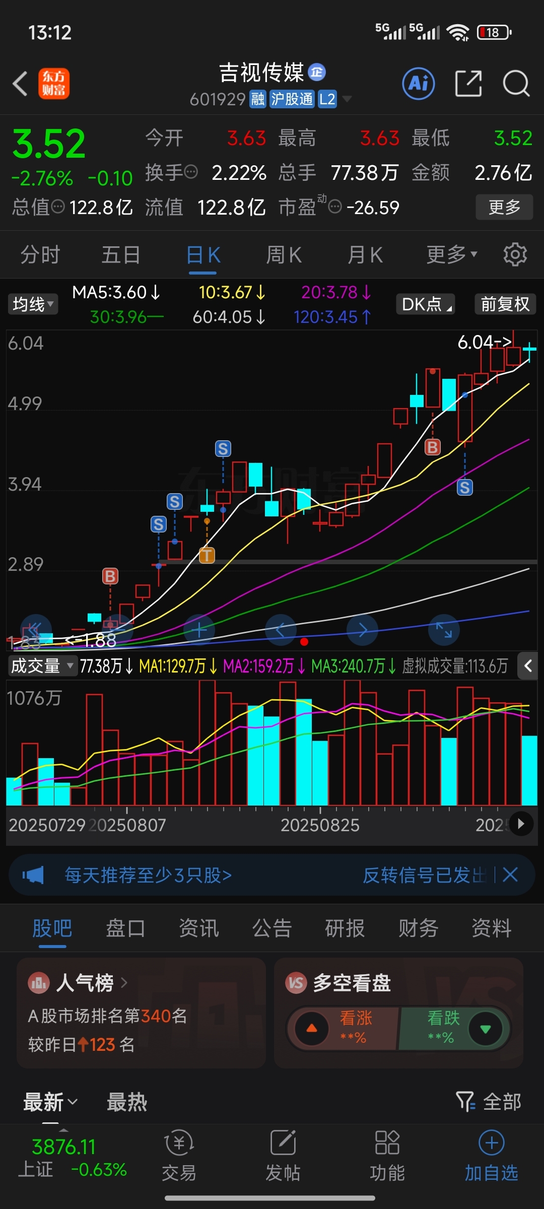Switch to 月K tab

tap(365, 254)
